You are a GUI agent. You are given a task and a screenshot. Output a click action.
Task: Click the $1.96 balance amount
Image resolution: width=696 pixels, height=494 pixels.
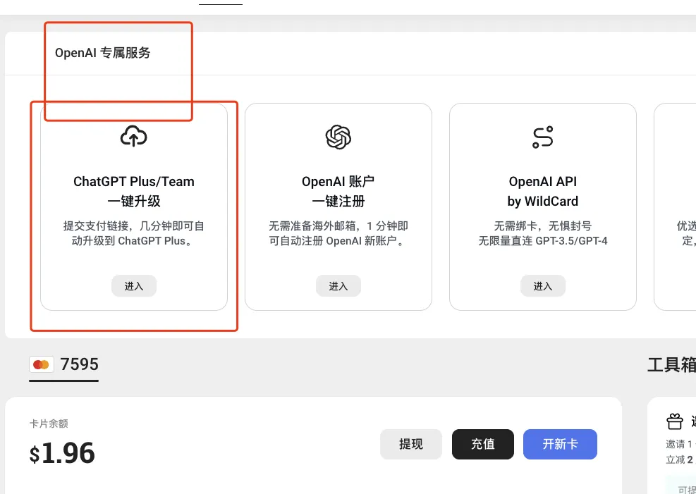[x=62, y=453]
